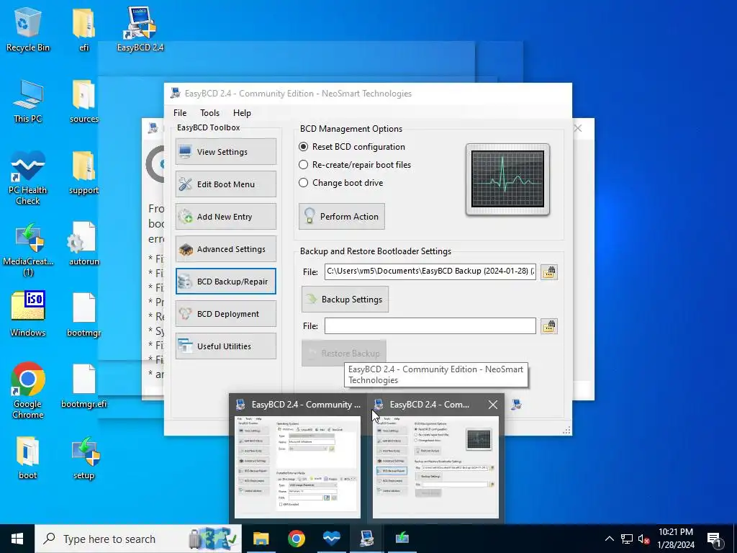Open Edit Boot Menu in EasyBCD Toolbox
Screen dimensions: 737x553
[x=225, y=184]
